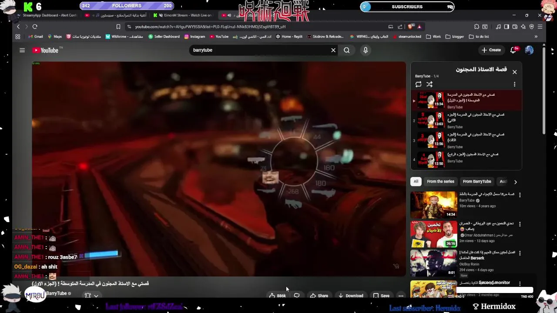Expand the to do list bookmarks folder

point(479,37)
